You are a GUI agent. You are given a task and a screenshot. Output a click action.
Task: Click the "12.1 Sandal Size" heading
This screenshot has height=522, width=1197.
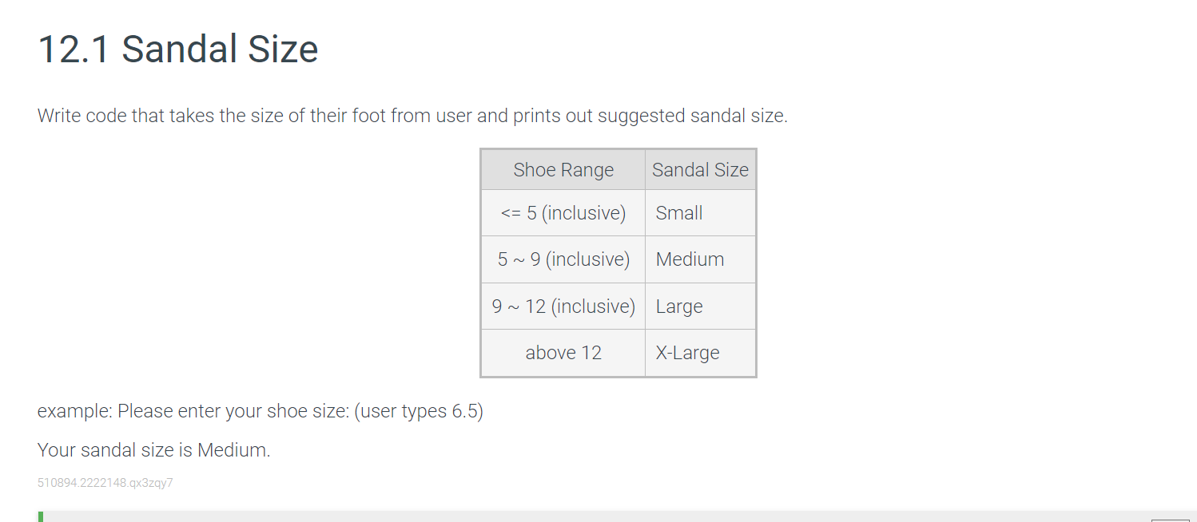(x=178, y=49)
